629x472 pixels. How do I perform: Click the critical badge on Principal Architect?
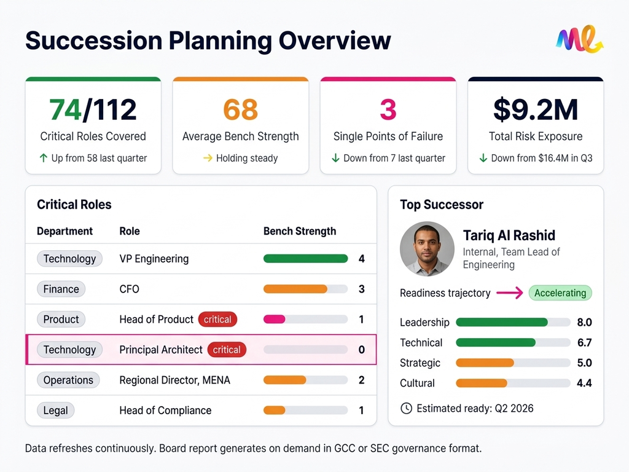pos(227,350)
